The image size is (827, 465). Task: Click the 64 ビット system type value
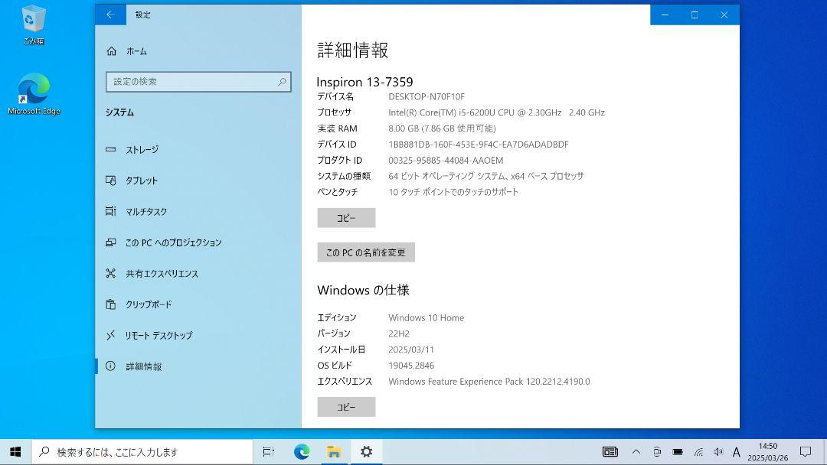click(x=486, y=176)
